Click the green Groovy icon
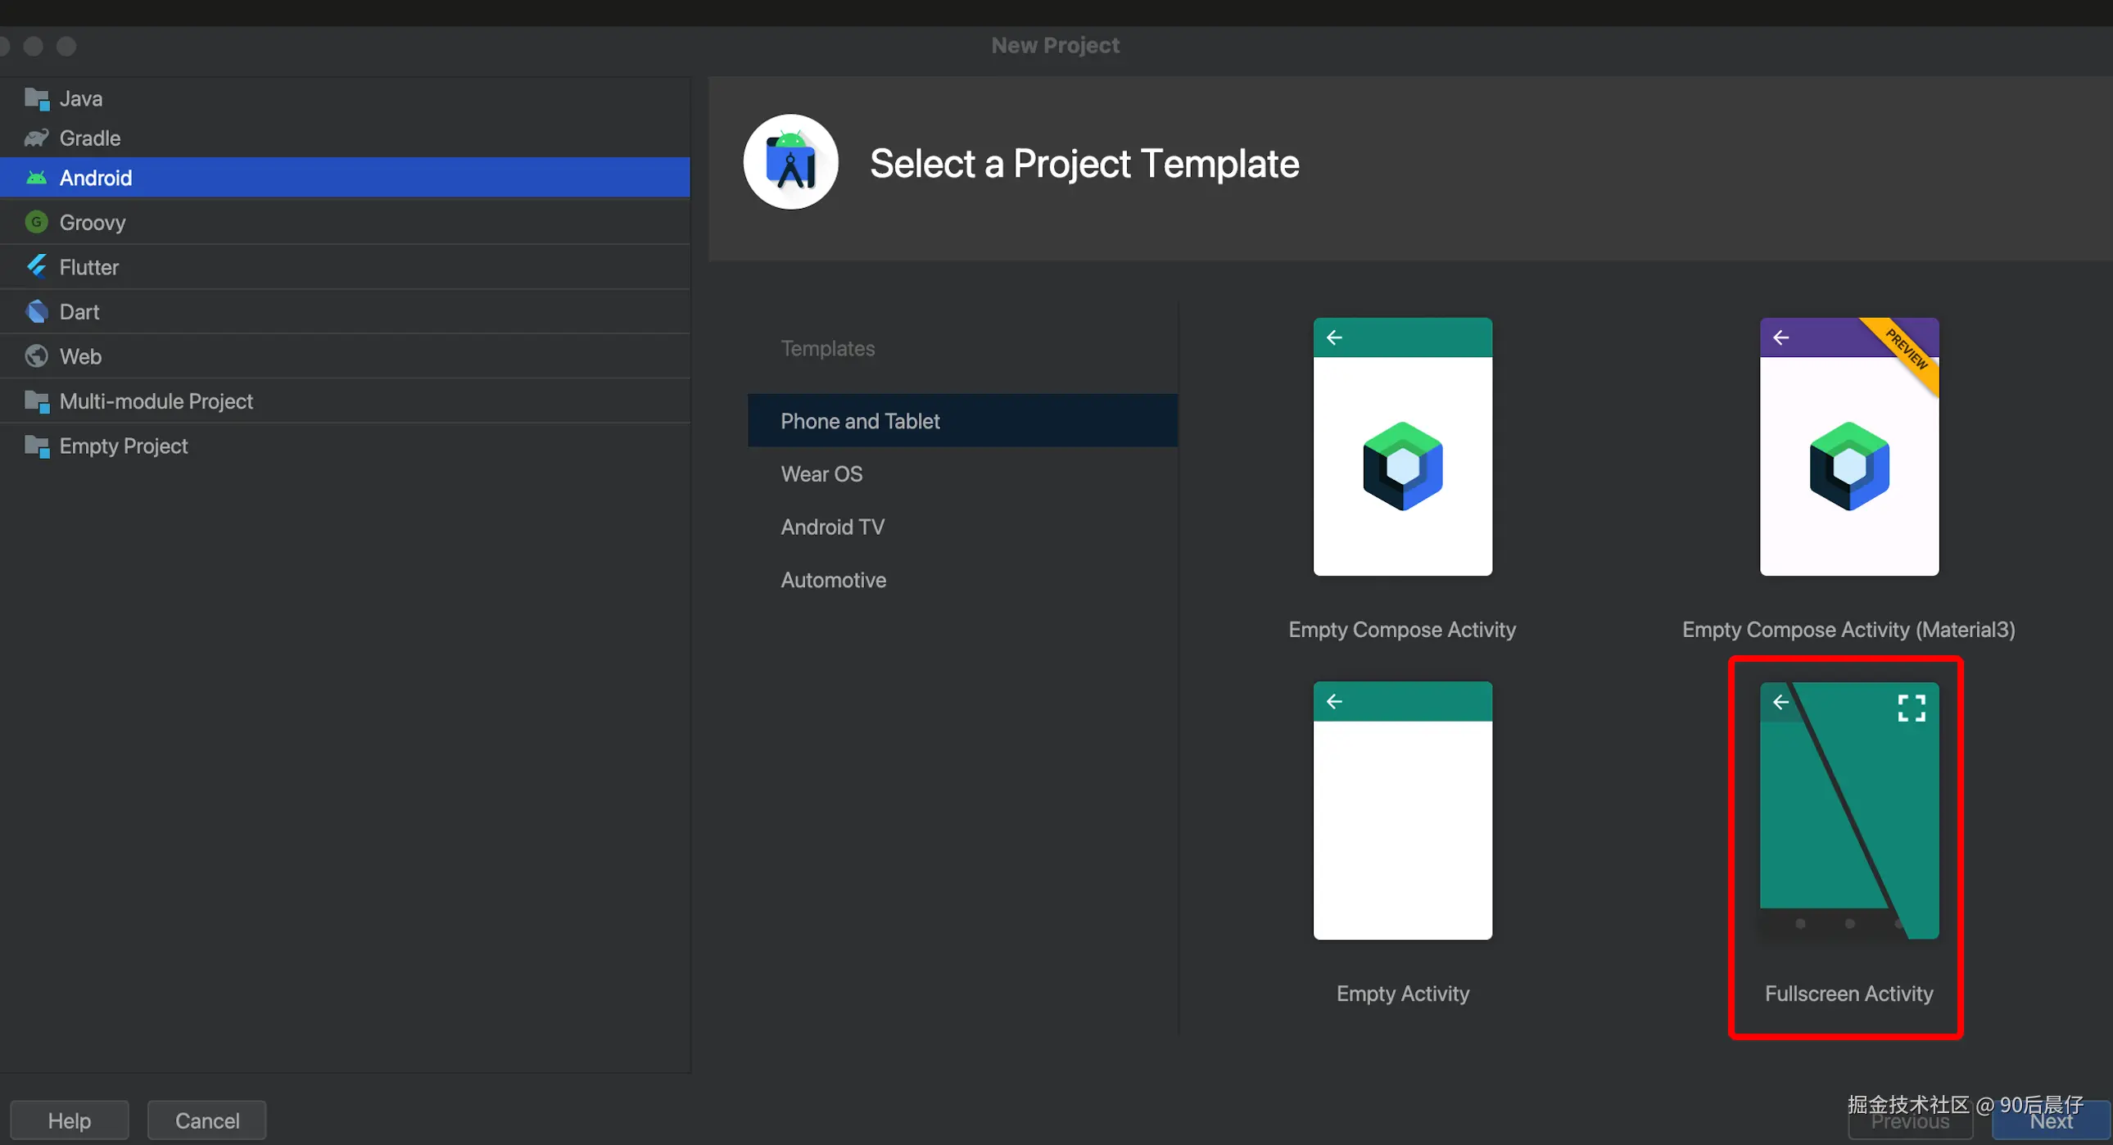This screenshot has width=2113, height=1145. click(36, 222)
